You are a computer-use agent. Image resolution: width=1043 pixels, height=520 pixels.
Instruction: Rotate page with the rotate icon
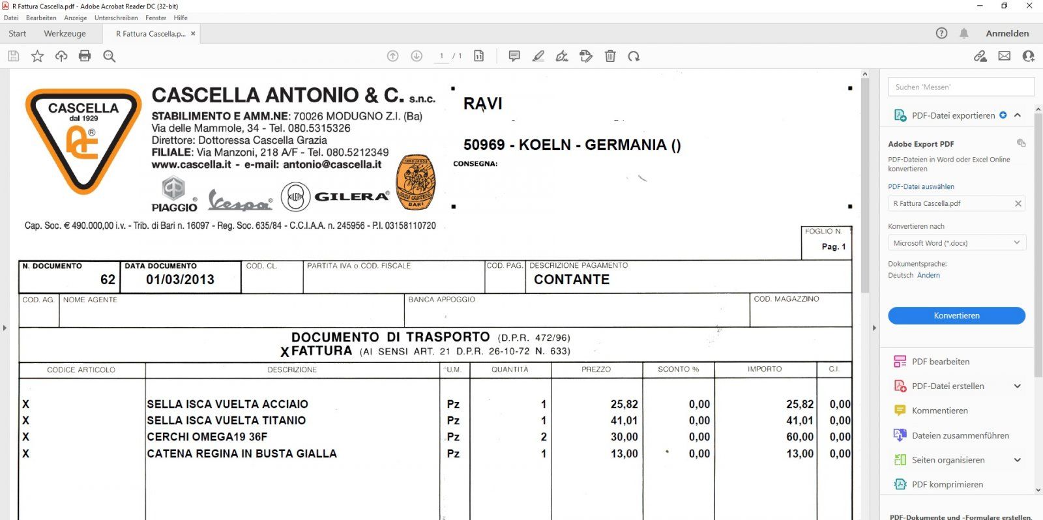point(634,56)
